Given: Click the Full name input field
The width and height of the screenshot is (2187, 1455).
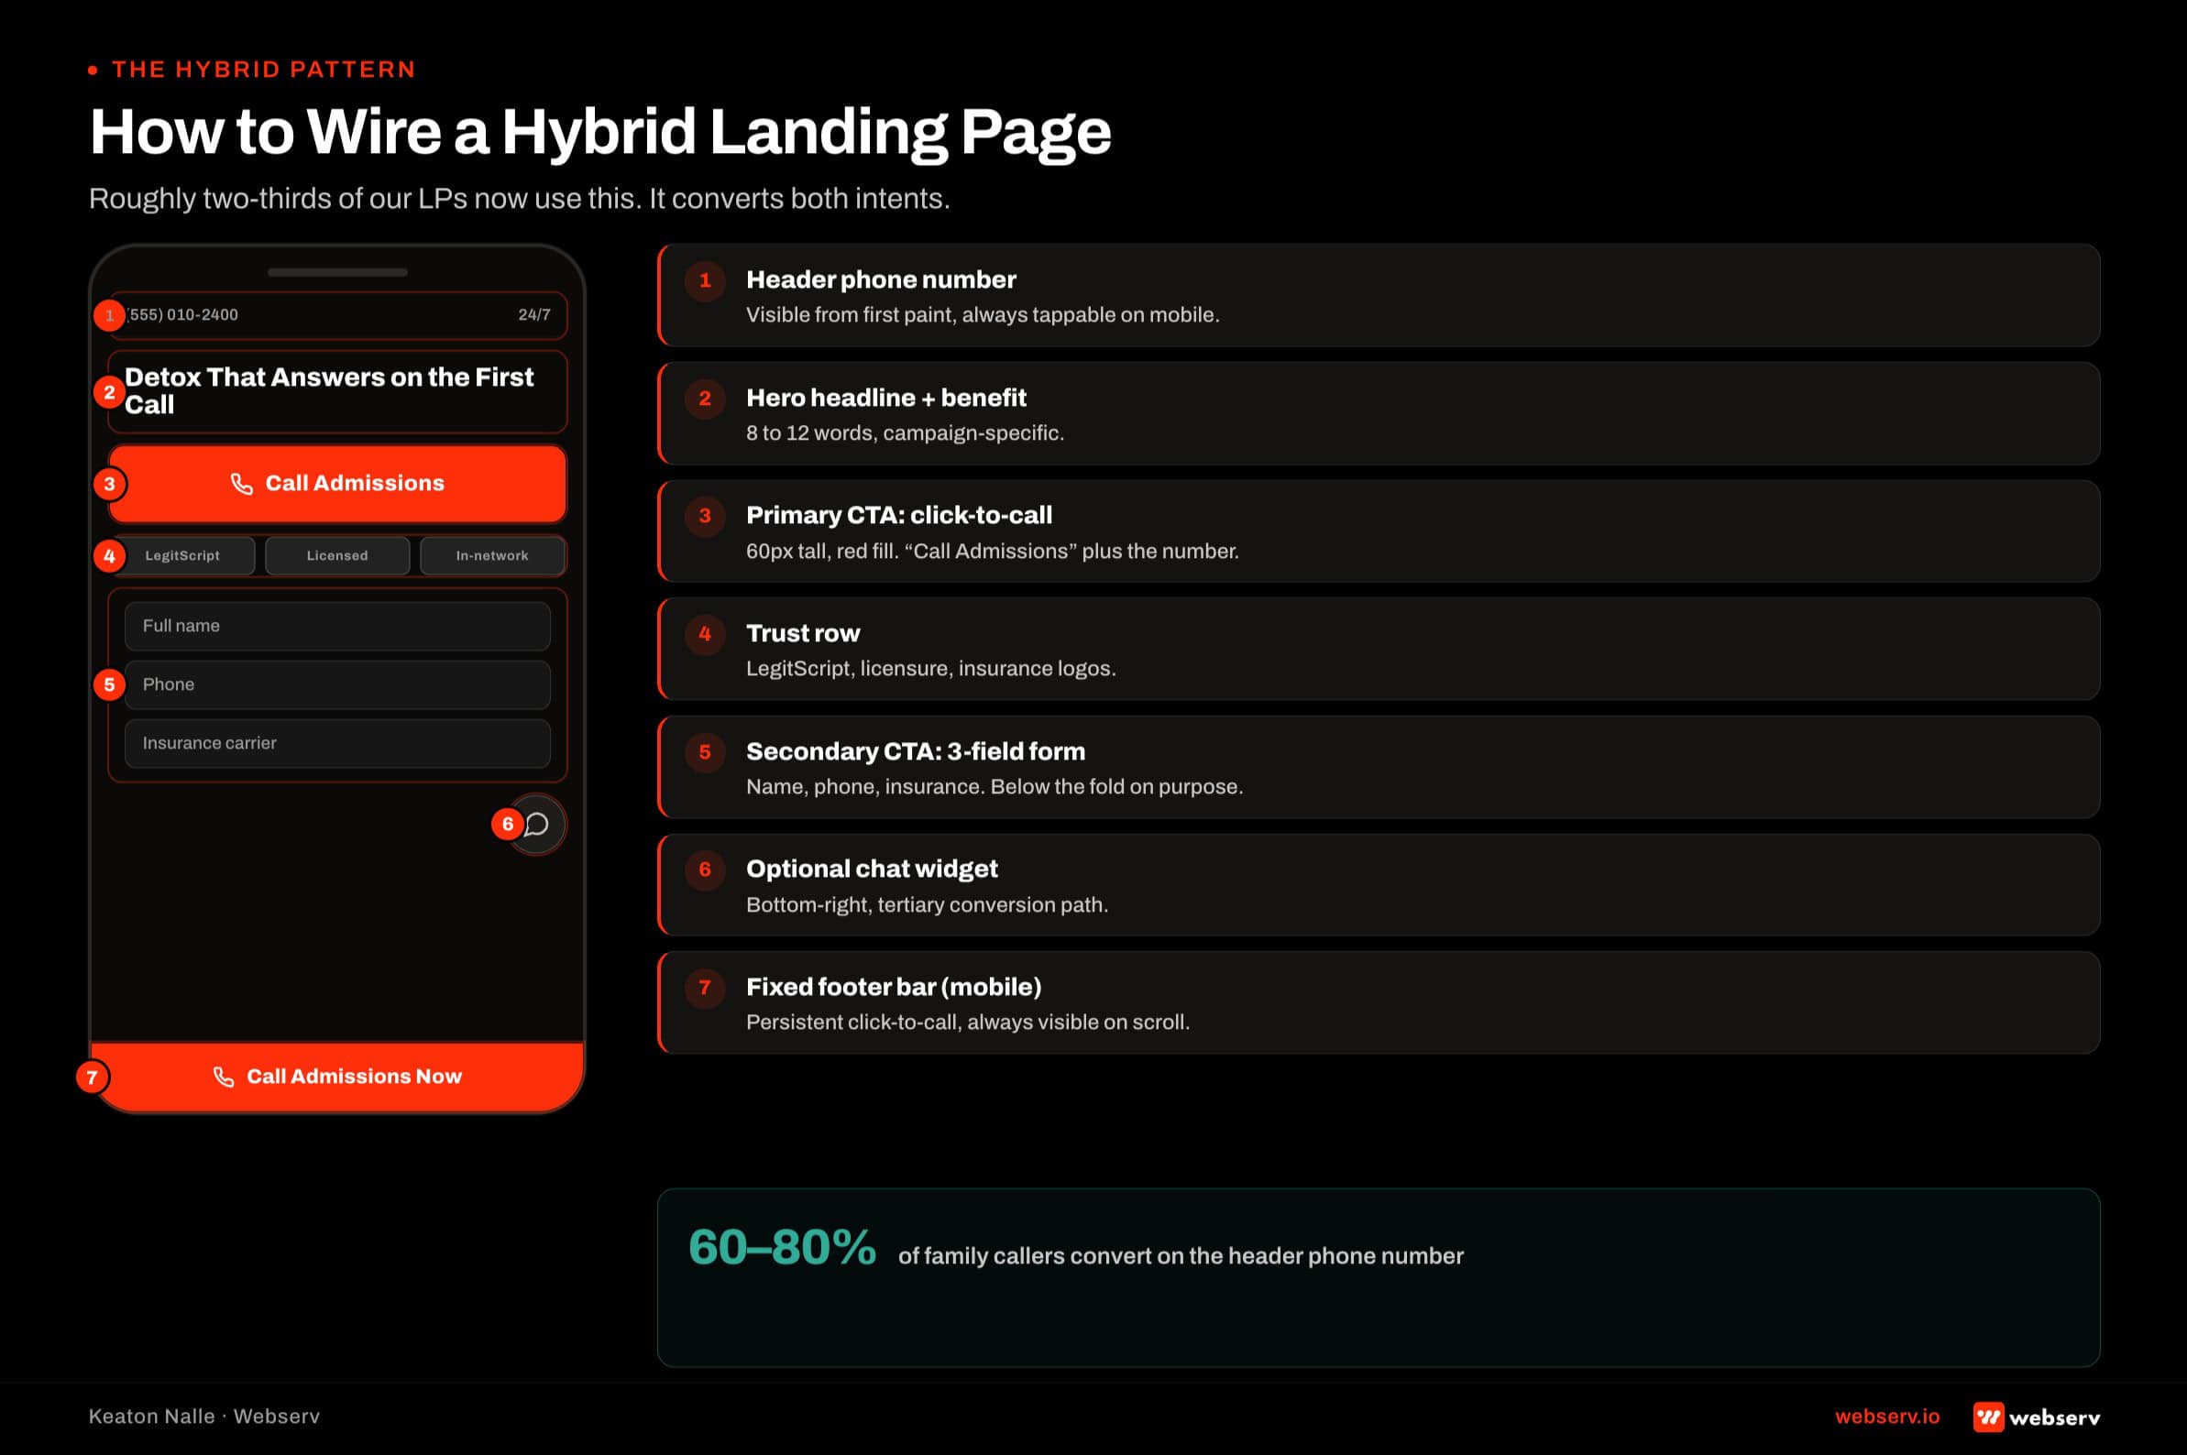Looking at the screenshot, I should (x=337, y=627).
